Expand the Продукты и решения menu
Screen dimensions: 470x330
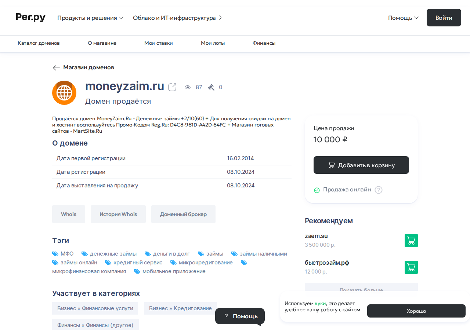tap(90, 18)
